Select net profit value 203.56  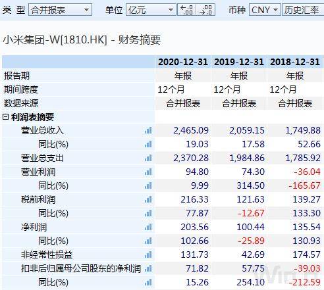pos(194,227)
